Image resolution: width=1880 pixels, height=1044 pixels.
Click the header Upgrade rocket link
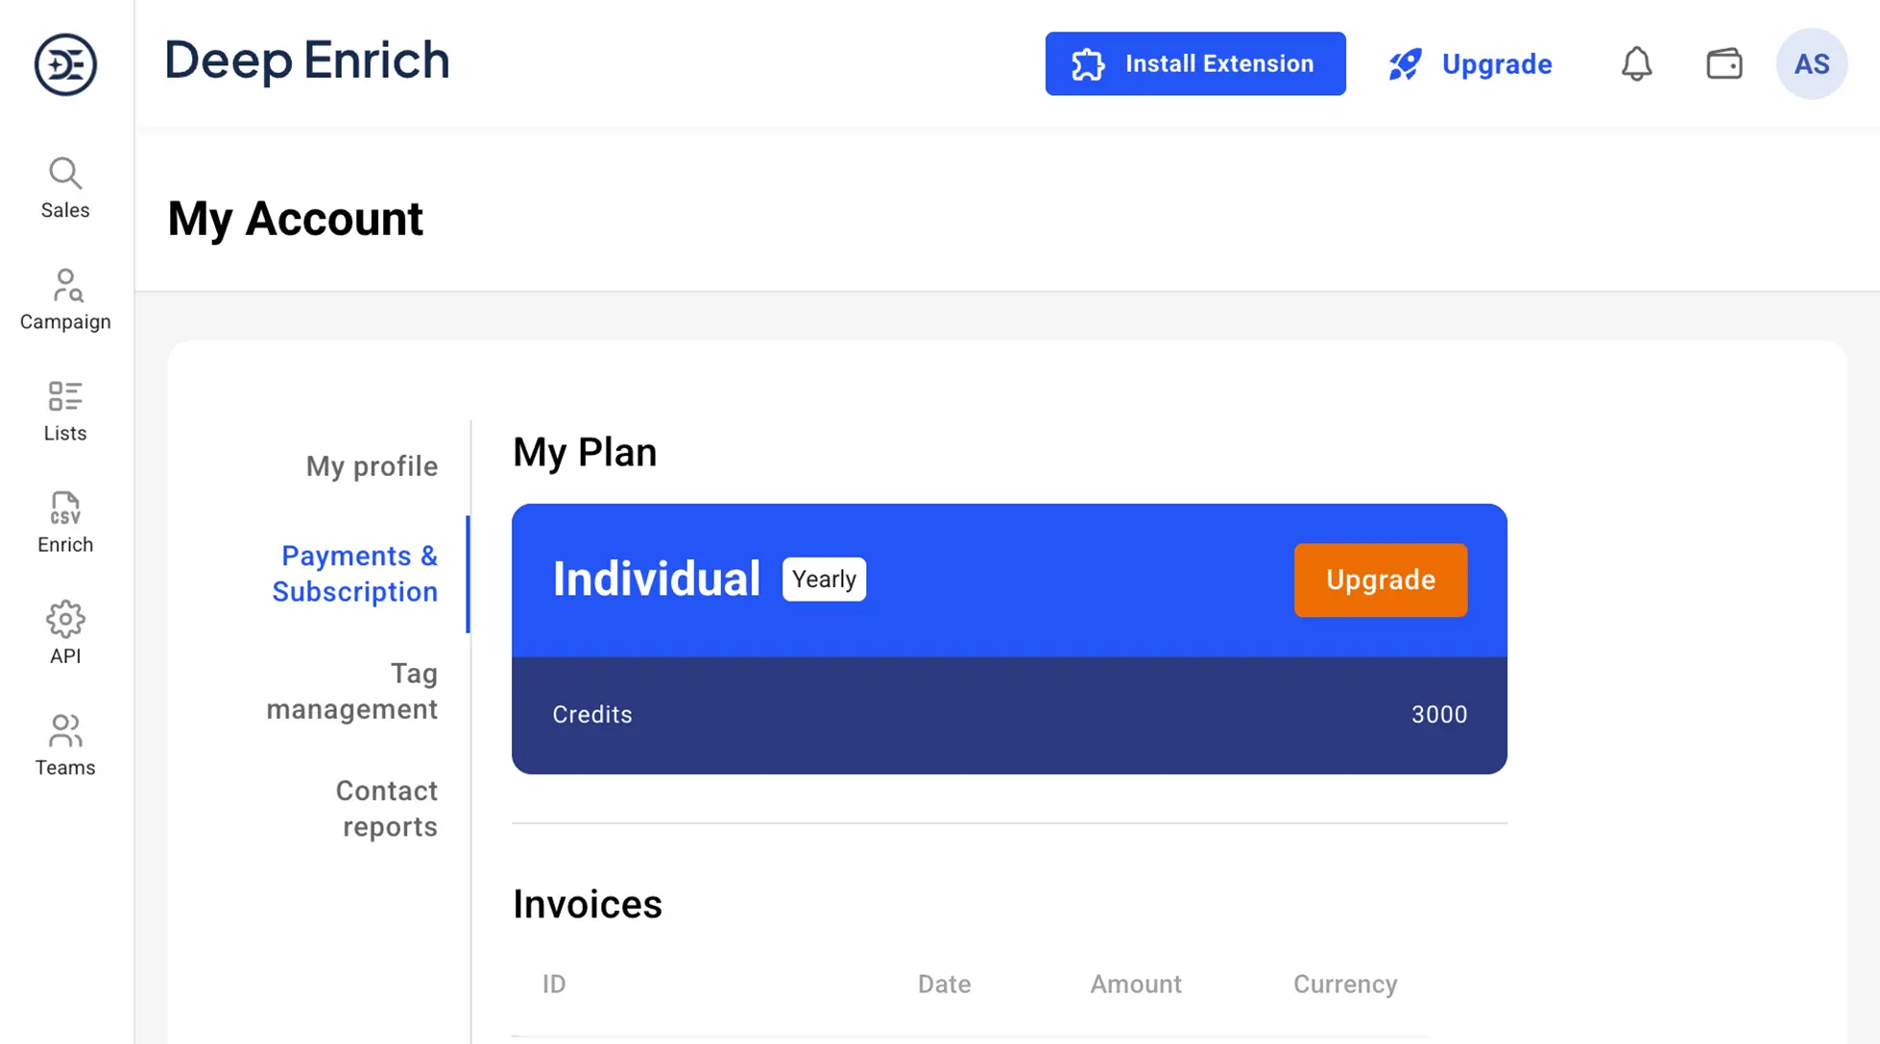pos(1470,64)
